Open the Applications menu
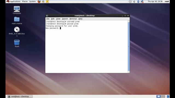175x98 pixels. click(x=15, y=1)
